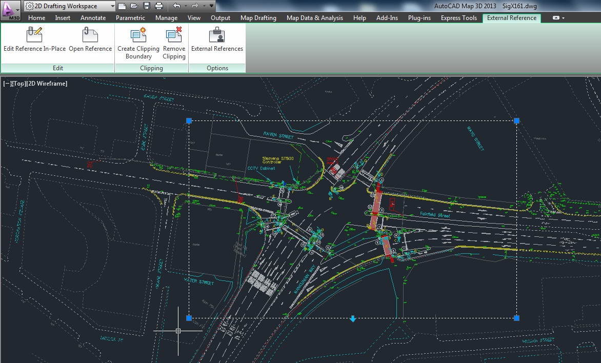Switch to the Home ribbon tab
Screen dimensions: 601x363
(36, 17)
